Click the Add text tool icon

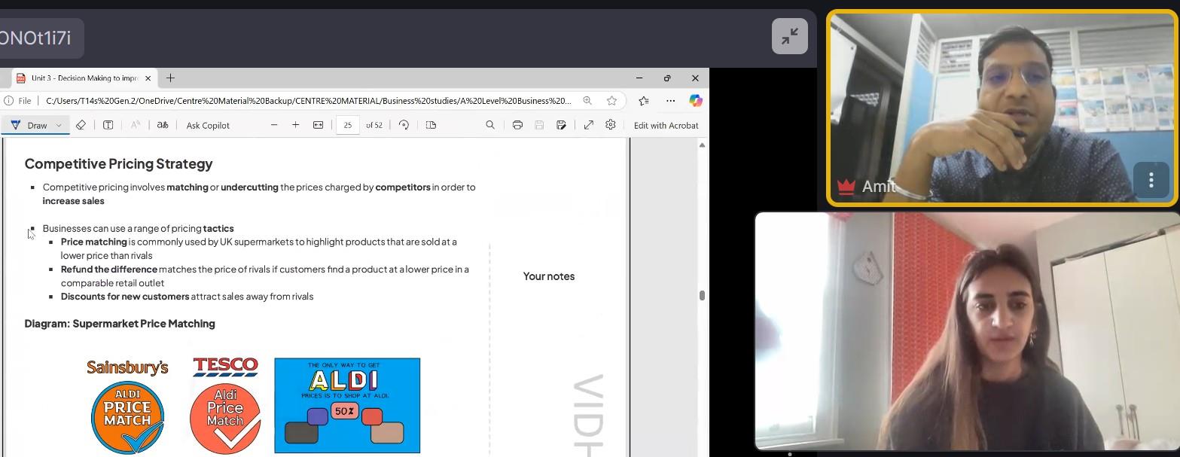(x=108, y=125)
